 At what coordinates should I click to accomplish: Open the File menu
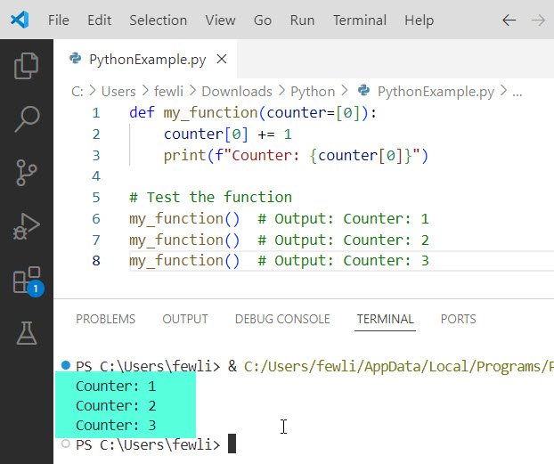tap(59, 20)
